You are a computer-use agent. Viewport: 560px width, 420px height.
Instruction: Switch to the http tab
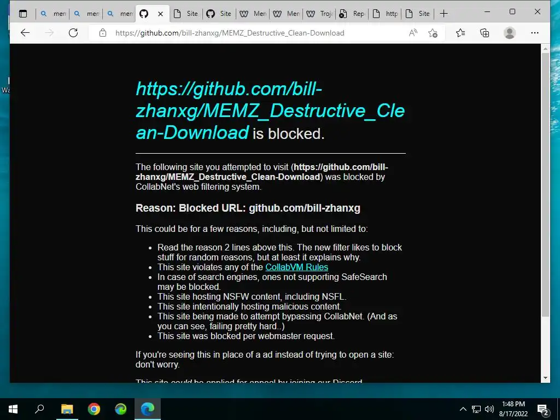click(386, 14)
